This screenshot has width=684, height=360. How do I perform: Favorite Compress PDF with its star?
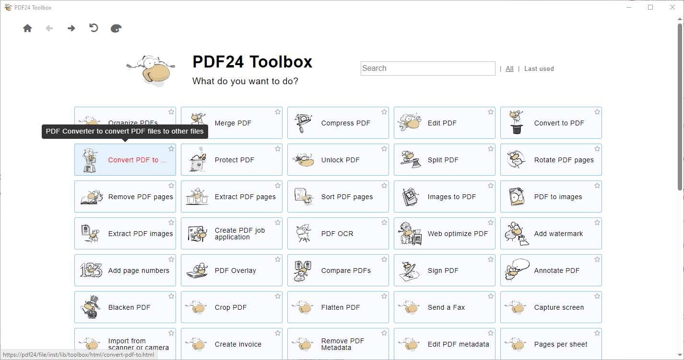pyautogui.click(x=384, y=112)
